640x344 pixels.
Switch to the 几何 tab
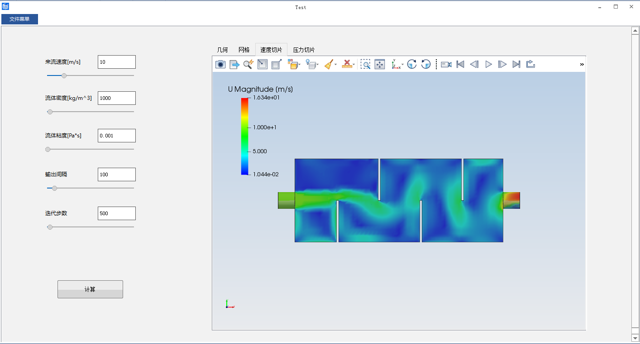[223, 50]
